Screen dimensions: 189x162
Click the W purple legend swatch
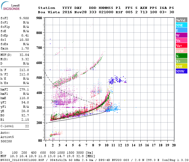pyautogui.click(x=181, y=35)
